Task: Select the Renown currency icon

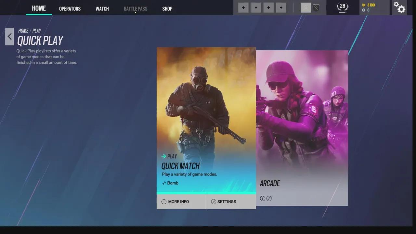Action: tap(363, 10)
